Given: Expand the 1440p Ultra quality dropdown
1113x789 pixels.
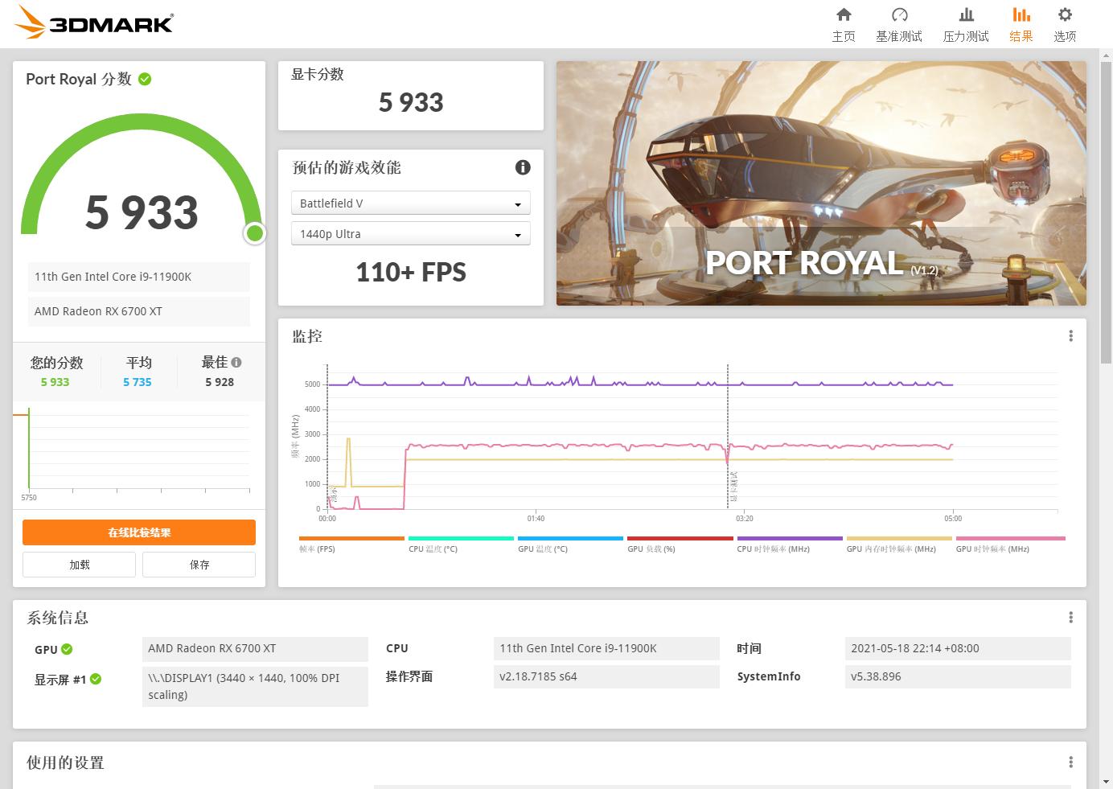Looking at the screenshot, I should pos(410,233).
